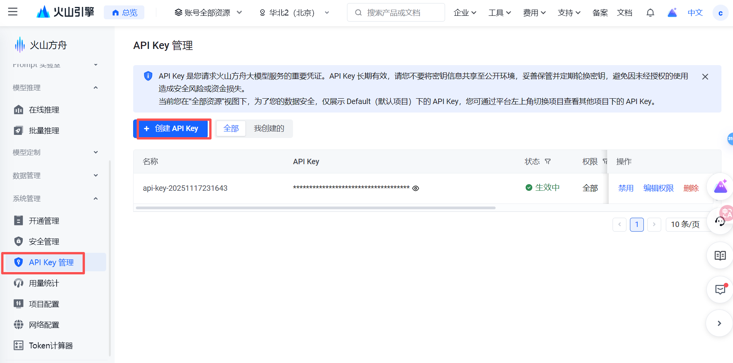Click the search magnifier icon
The height and width of the screenshot is (363, 733).
(358, 13)
